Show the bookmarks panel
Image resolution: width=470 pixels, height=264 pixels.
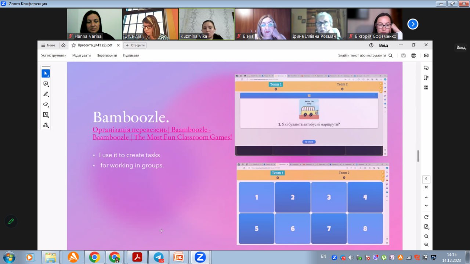(426, 77)
